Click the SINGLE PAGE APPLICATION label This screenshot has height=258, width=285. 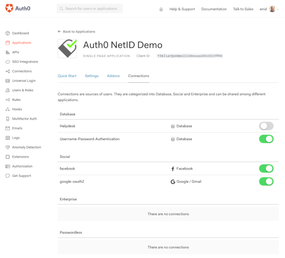point(107,56)
